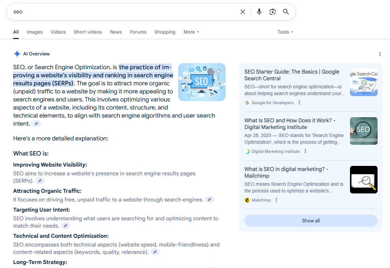Open 'What Is SEO and How Does it Work?' link
Viewport: 390px width, 268px height.
pos(290,124)
